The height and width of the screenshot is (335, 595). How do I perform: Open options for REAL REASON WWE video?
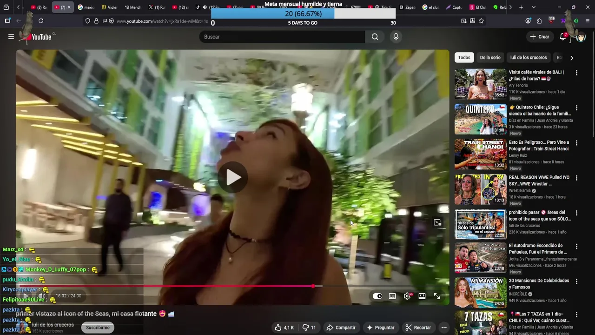576,178
